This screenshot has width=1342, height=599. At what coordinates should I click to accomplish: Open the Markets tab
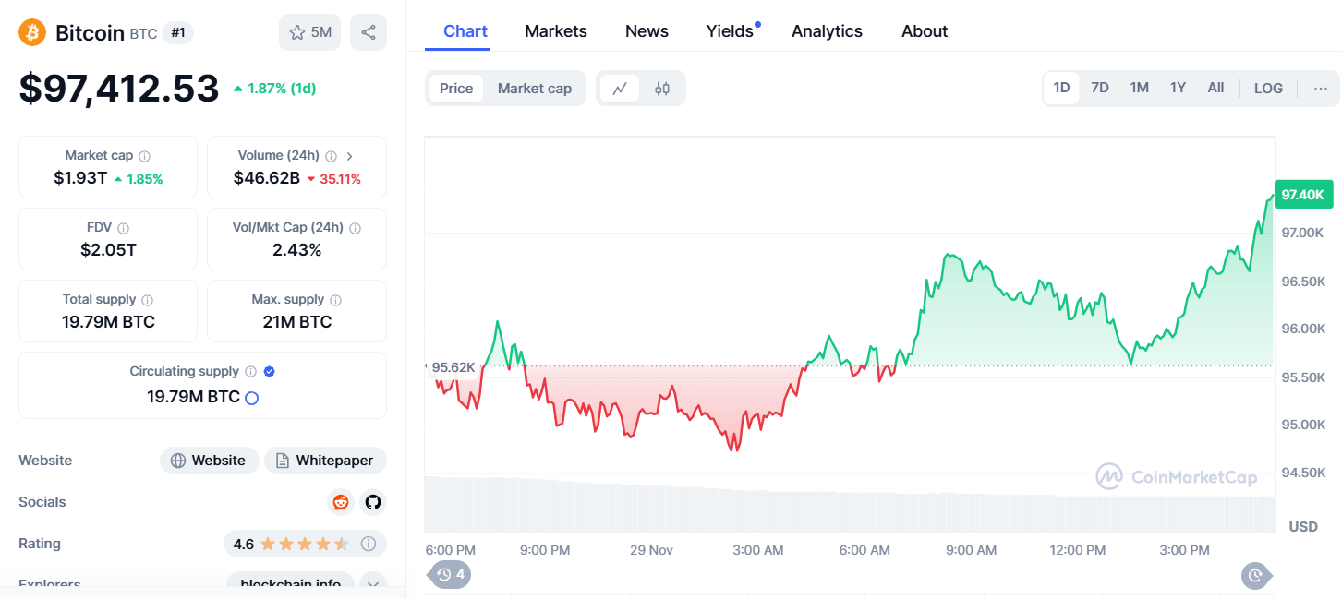pos(556,31)
